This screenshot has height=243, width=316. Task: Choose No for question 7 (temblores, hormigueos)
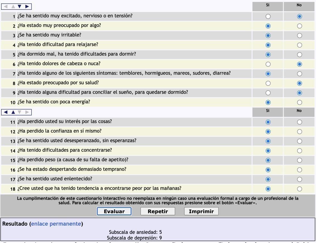point(300,74)
